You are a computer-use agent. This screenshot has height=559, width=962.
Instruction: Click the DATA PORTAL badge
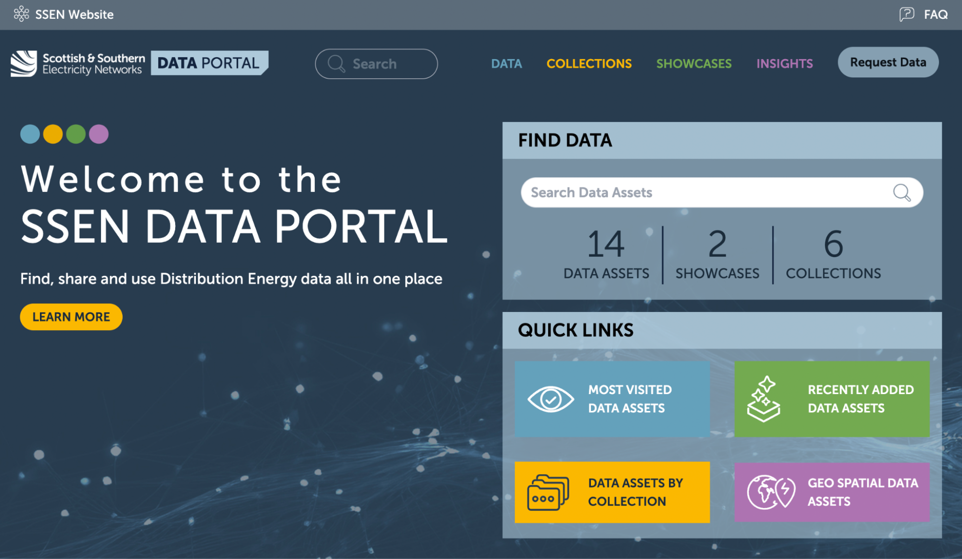pyautogui.click(x=209, y=63)
